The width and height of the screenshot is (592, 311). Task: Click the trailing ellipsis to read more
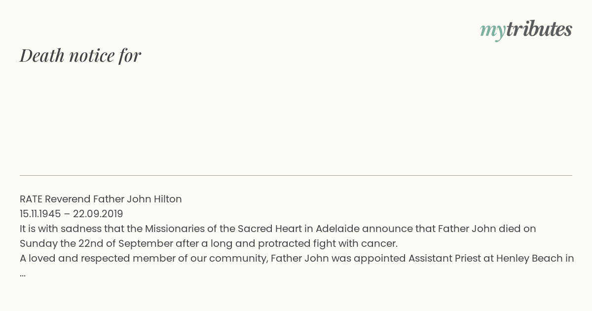23,274
